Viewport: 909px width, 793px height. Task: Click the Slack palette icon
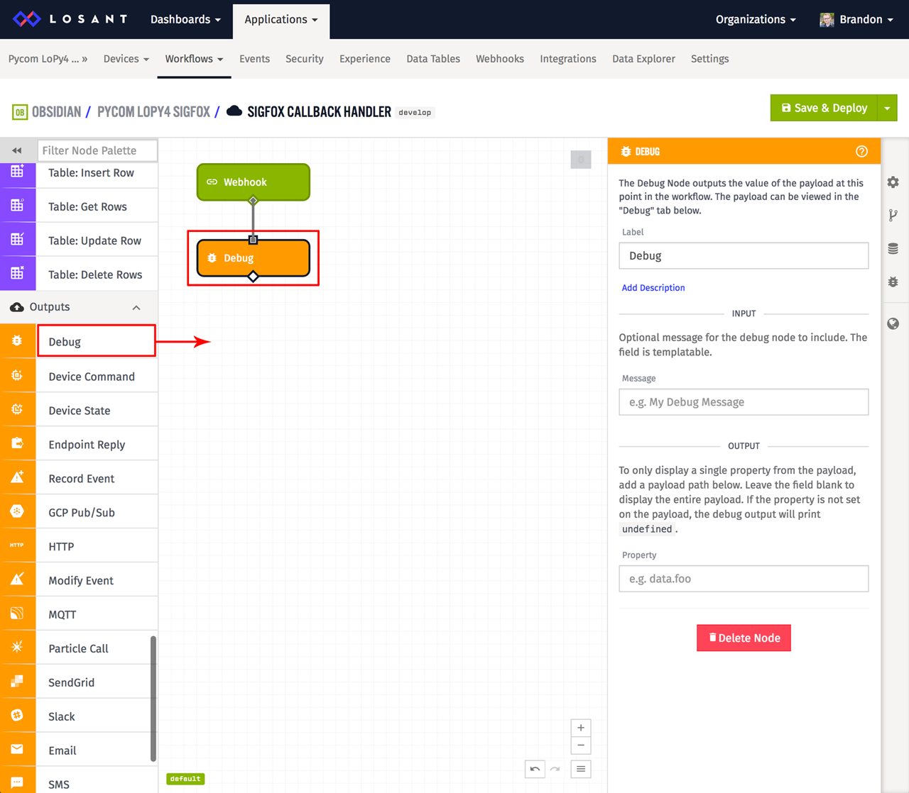tap(17, 716)
